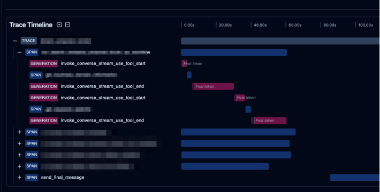Click the blue bar of the expanded SPAN under TRACE

[234, 52]
